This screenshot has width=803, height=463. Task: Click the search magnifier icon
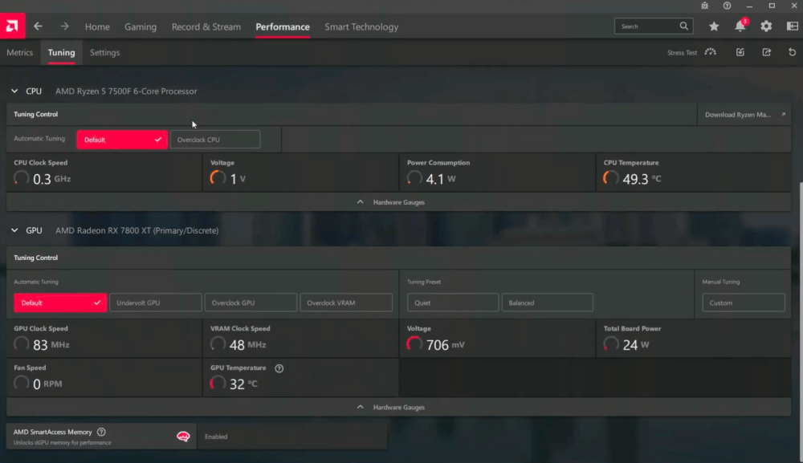coord(683,26)
